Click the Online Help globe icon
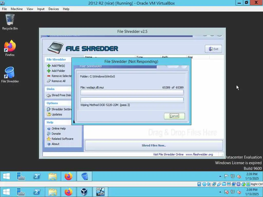Image resolution: width=263 pixels, height=197 pixels. click(49, 129)
